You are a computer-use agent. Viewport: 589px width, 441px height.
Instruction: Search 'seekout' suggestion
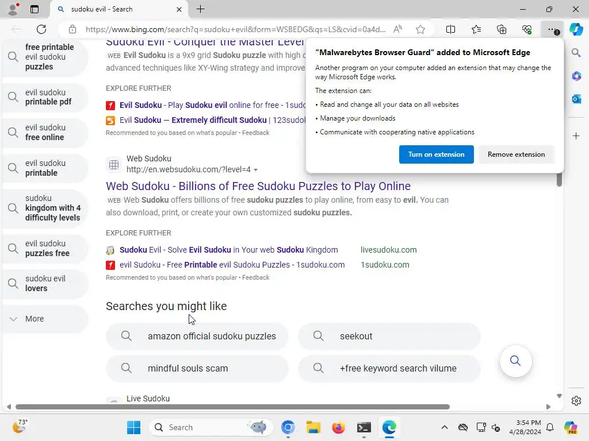pos(389,336)
